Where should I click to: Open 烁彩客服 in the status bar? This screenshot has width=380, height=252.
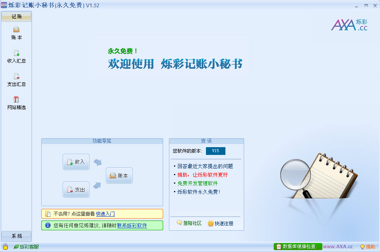[26, 247]
